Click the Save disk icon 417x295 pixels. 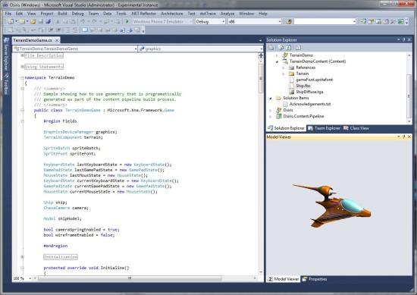click(41, 21)
